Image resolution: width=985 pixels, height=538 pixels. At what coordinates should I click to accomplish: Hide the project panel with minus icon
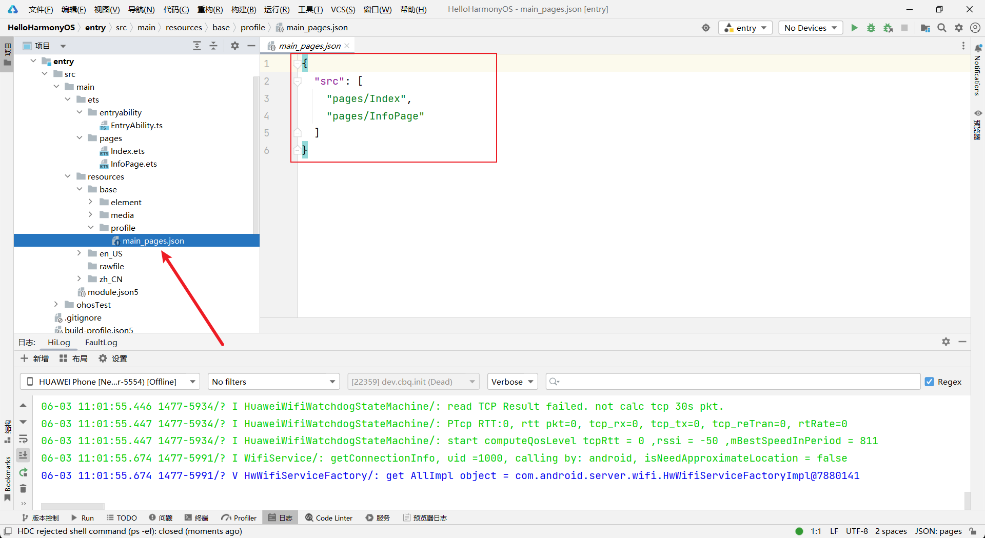[251, 46]
